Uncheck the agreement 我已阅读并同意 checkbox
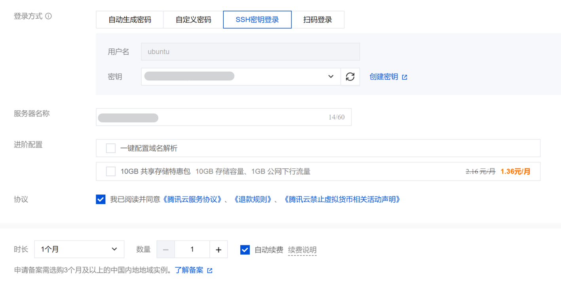Screen dimensions: 561x284 pos(101,199)
